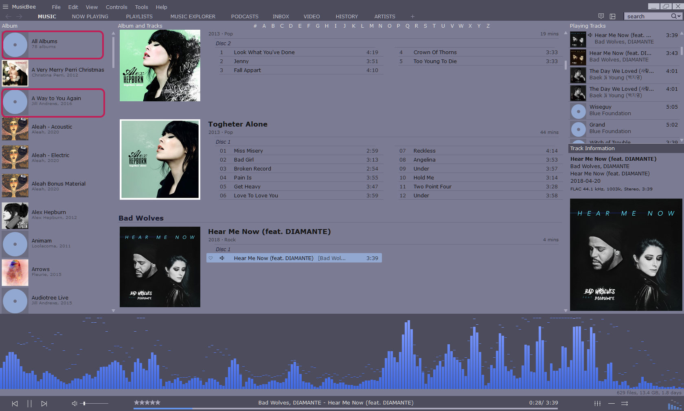The width and height of the screenshot is (684, 411).
Task: Skip to previous track
Action: 15,403
